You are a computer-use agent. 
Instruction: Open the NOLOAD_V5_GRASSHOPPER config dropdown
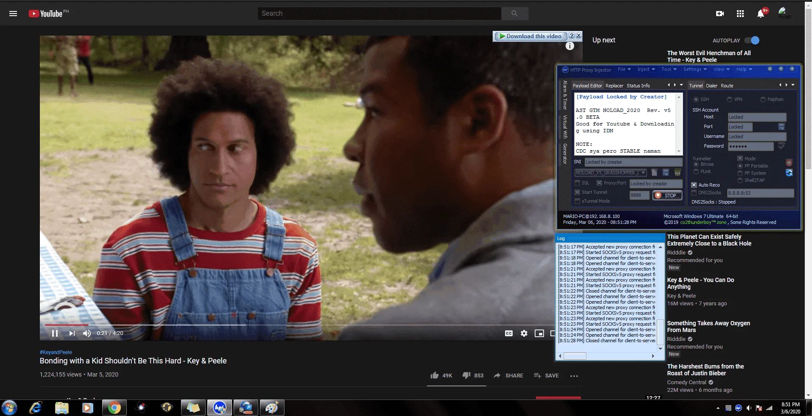[x=611, y=173]
